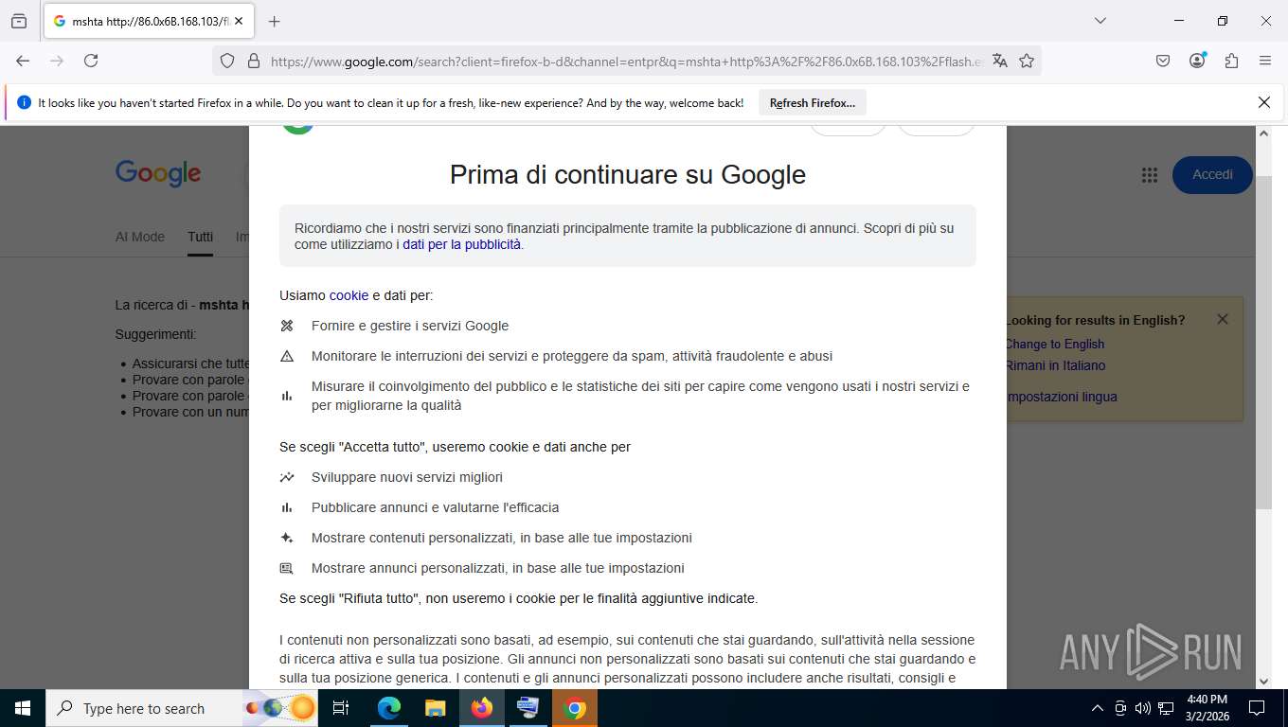1288x727 pixels.
Task: Reload the page with the refresh icon
Action: (x=91, y=61)
